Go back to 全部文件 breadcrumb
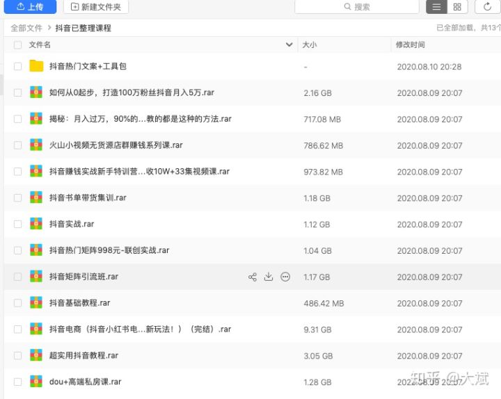The width and height of the screenshot is (501, 399). coord(26,28)
